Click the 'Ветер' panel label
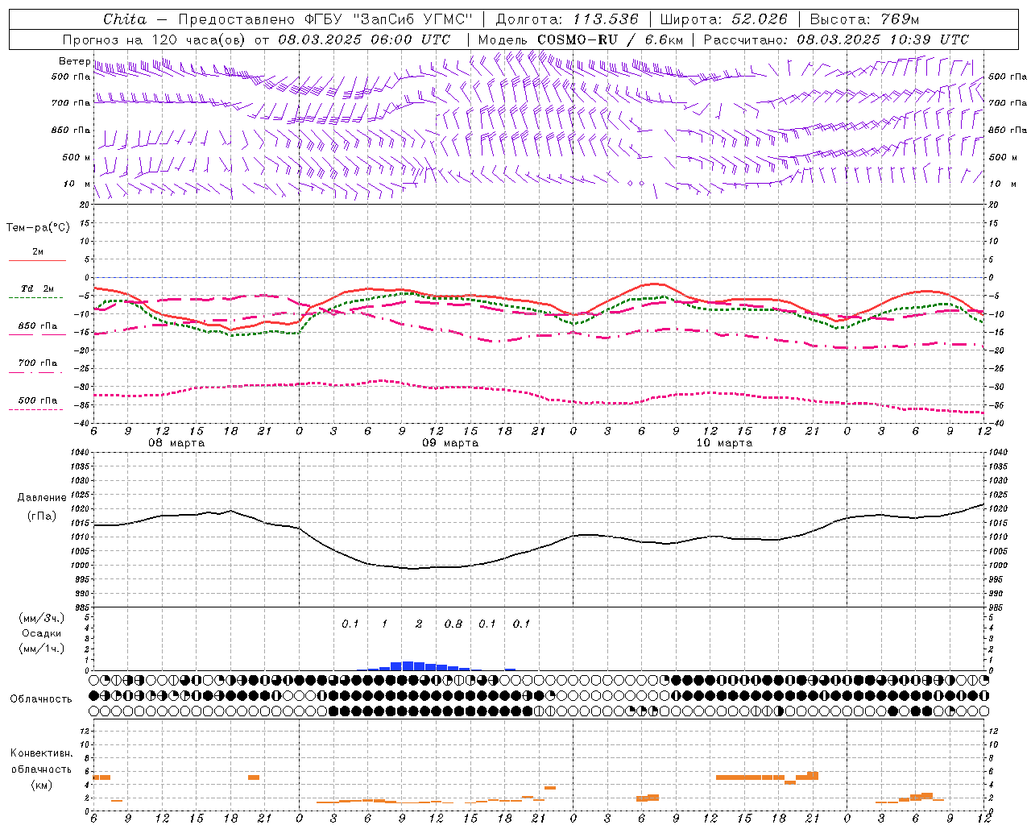This screenshot has height=825, width=1031. coord(75,61)
